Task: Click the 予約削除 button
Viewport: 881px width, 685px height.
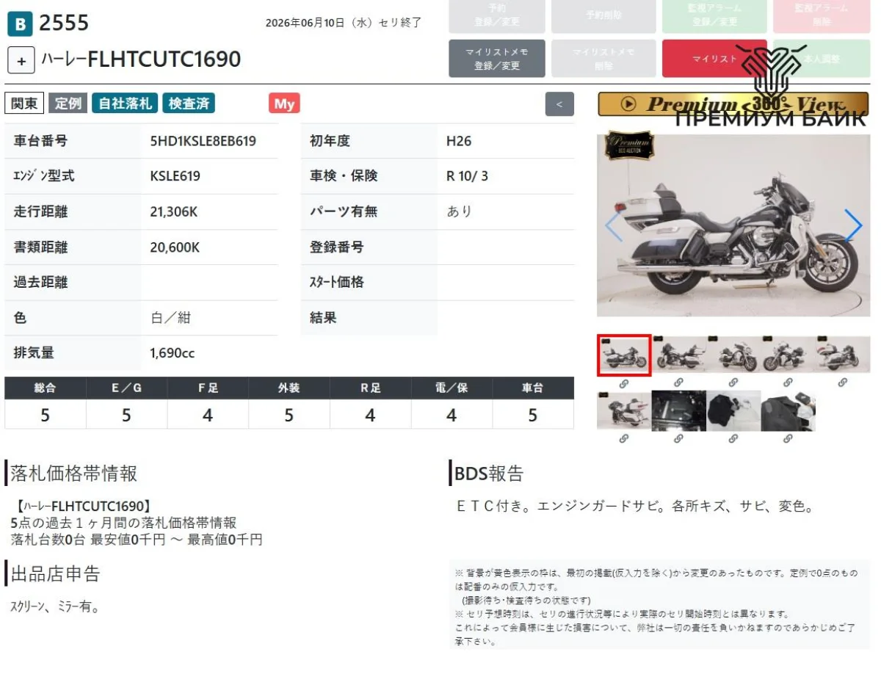Action: pyautogui.click(x=603, y=15)
